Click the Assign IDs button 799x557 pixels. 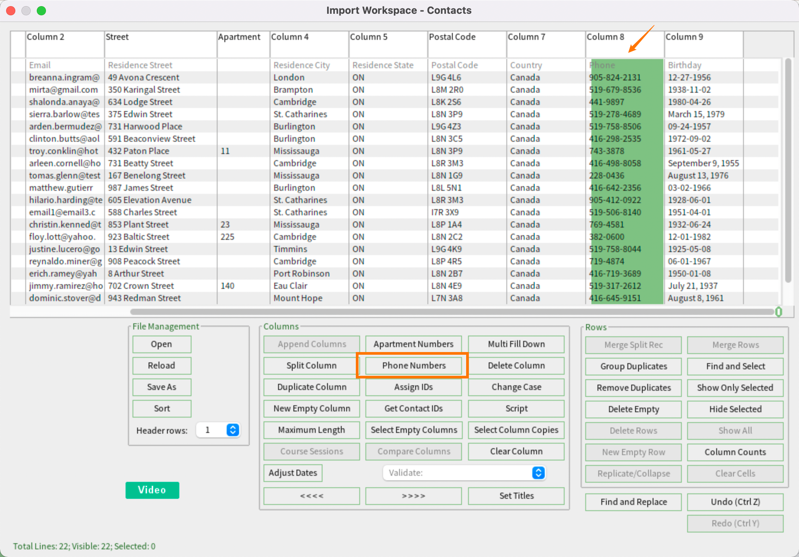coord(414,387)
